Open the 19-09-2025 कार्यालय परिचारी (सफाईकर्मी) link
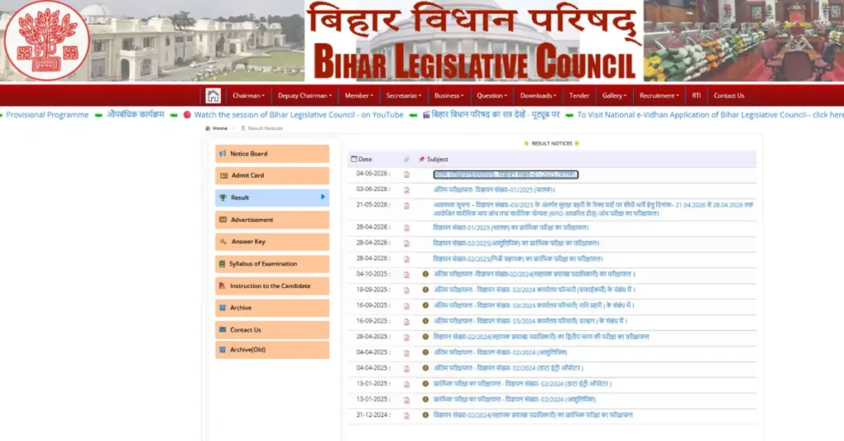 (534, 290)
